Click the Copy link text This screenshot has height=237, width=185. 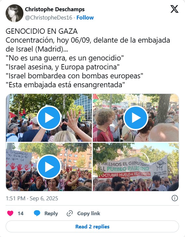pyautogui.click(x=89, y=214)
